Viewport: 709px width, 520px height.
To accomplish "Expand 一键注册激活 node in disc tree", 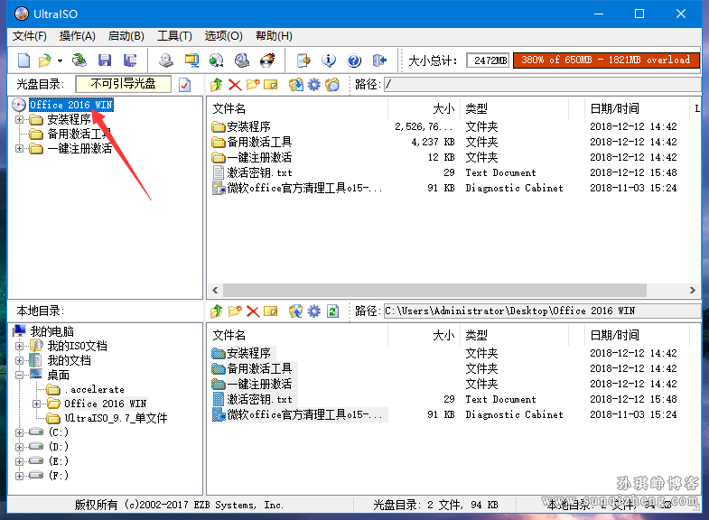I will point(20,148).
